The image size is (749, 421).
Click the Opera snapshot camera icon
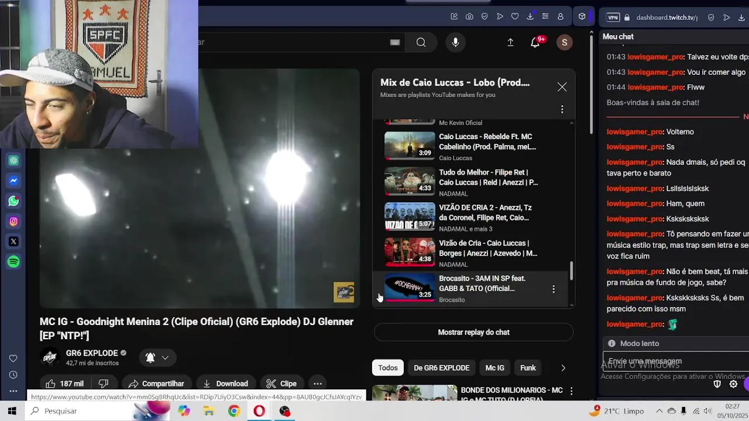click(x=469, y=17)
